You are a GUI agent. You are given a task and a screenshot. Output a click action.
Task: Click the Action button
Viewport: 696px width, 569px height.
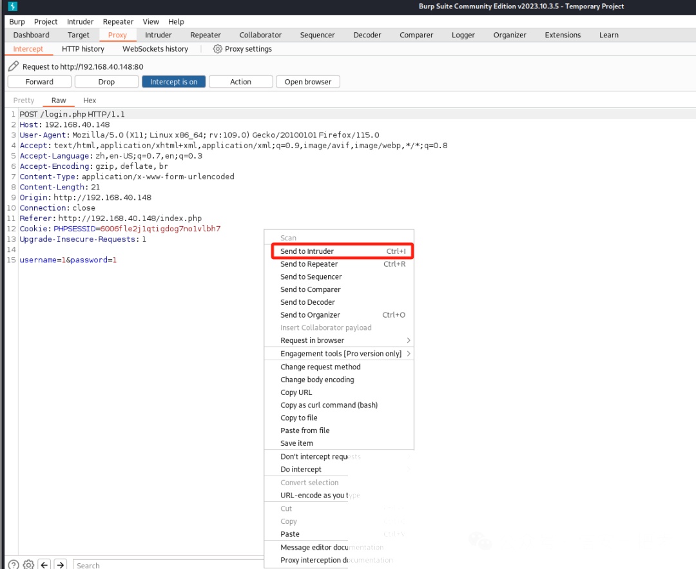(x=240, y=82)
